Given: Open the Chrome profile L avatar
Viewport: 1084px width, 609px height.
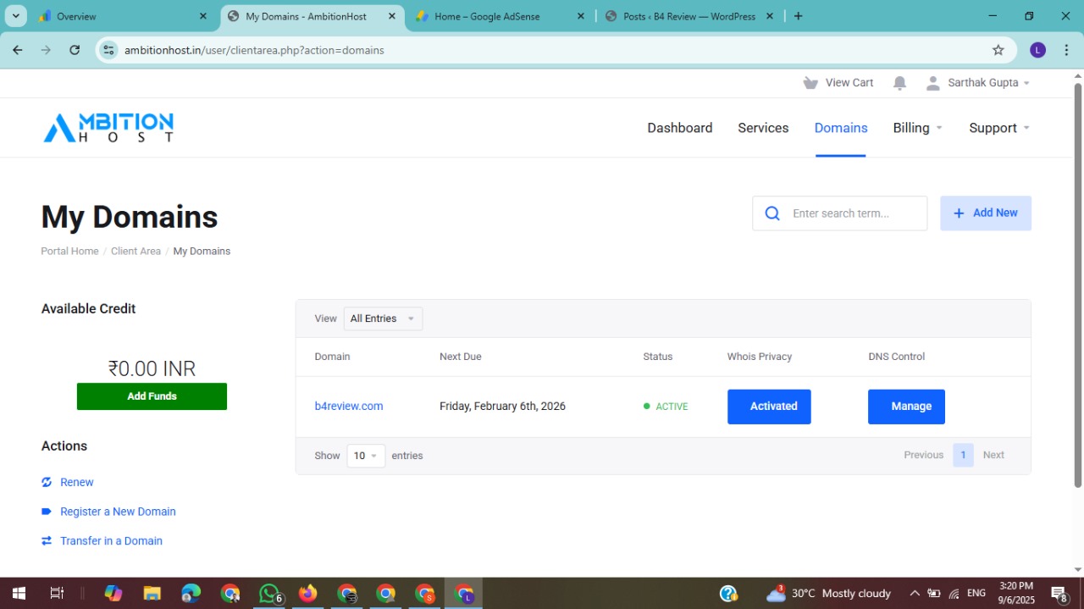Looking at the screenshot, I should point(1038,50).
